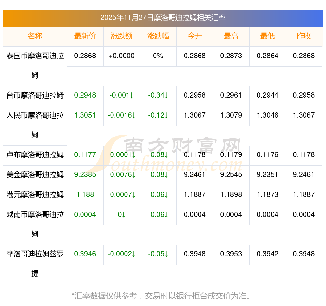Open the 泰国币摩洛哥迪拉姆 row name

pyautogui.click(x=35, y=65)
